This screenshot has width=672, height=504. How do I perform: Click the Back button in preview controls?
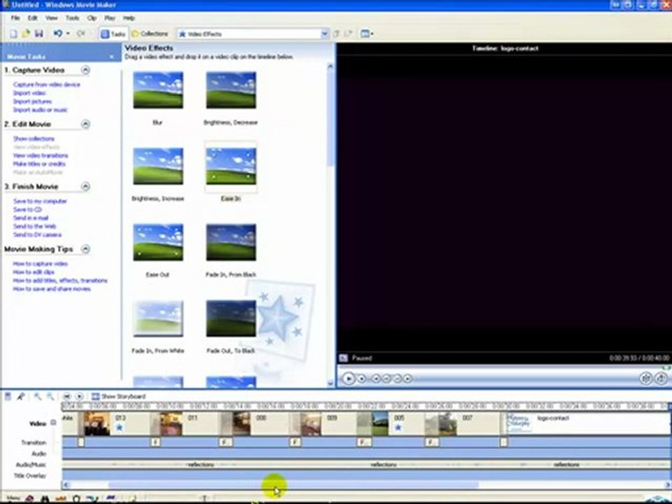[376, 379]
